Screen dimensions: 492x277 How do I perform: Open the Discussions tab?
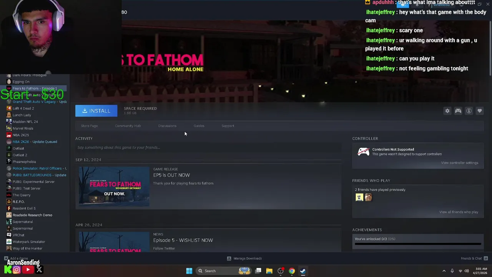[x=167, y=126]
